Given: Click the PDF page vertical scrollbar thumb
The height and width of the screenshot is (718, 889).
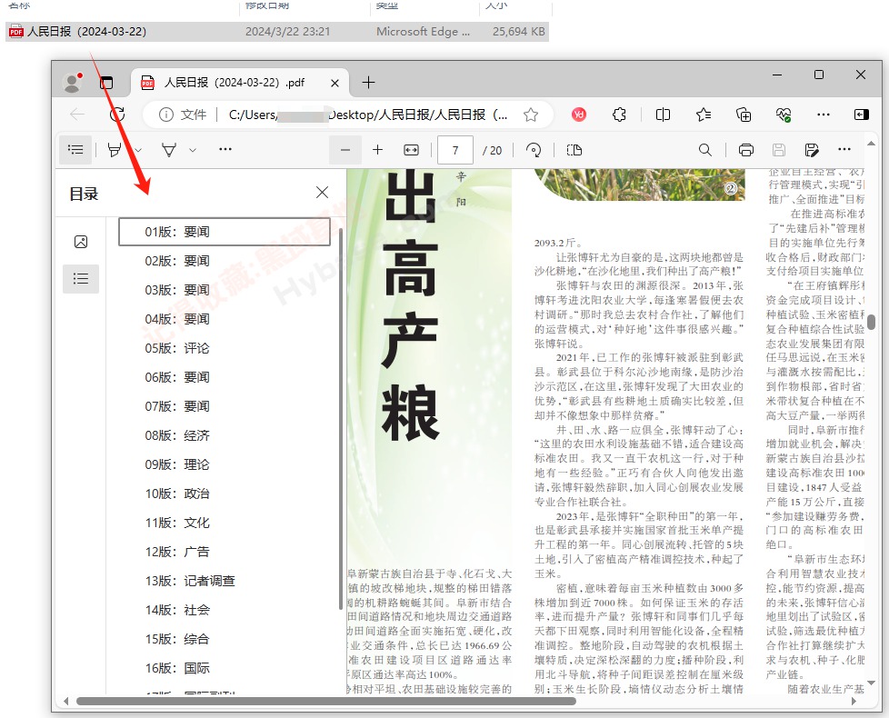Looking at the screenshot, I should 872,322.
